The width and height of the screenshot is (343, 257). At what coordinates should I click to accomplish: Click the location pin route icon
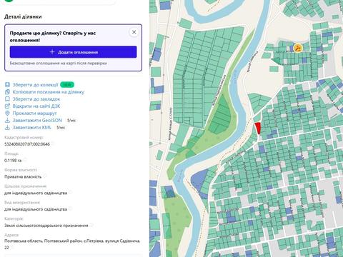pos(7,114)
